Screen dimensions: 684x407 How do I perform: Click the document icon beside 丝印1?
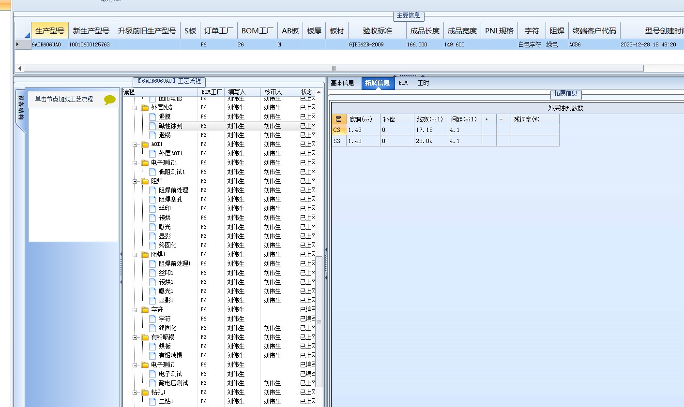point(152,273)
